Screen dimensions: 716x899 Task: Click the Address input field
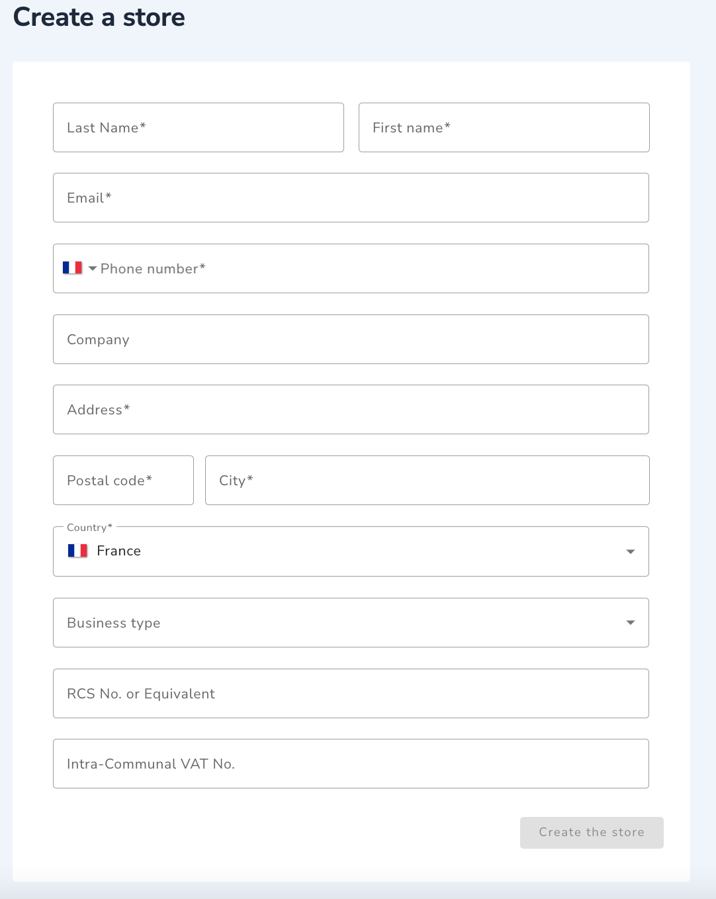coord(351,409)
